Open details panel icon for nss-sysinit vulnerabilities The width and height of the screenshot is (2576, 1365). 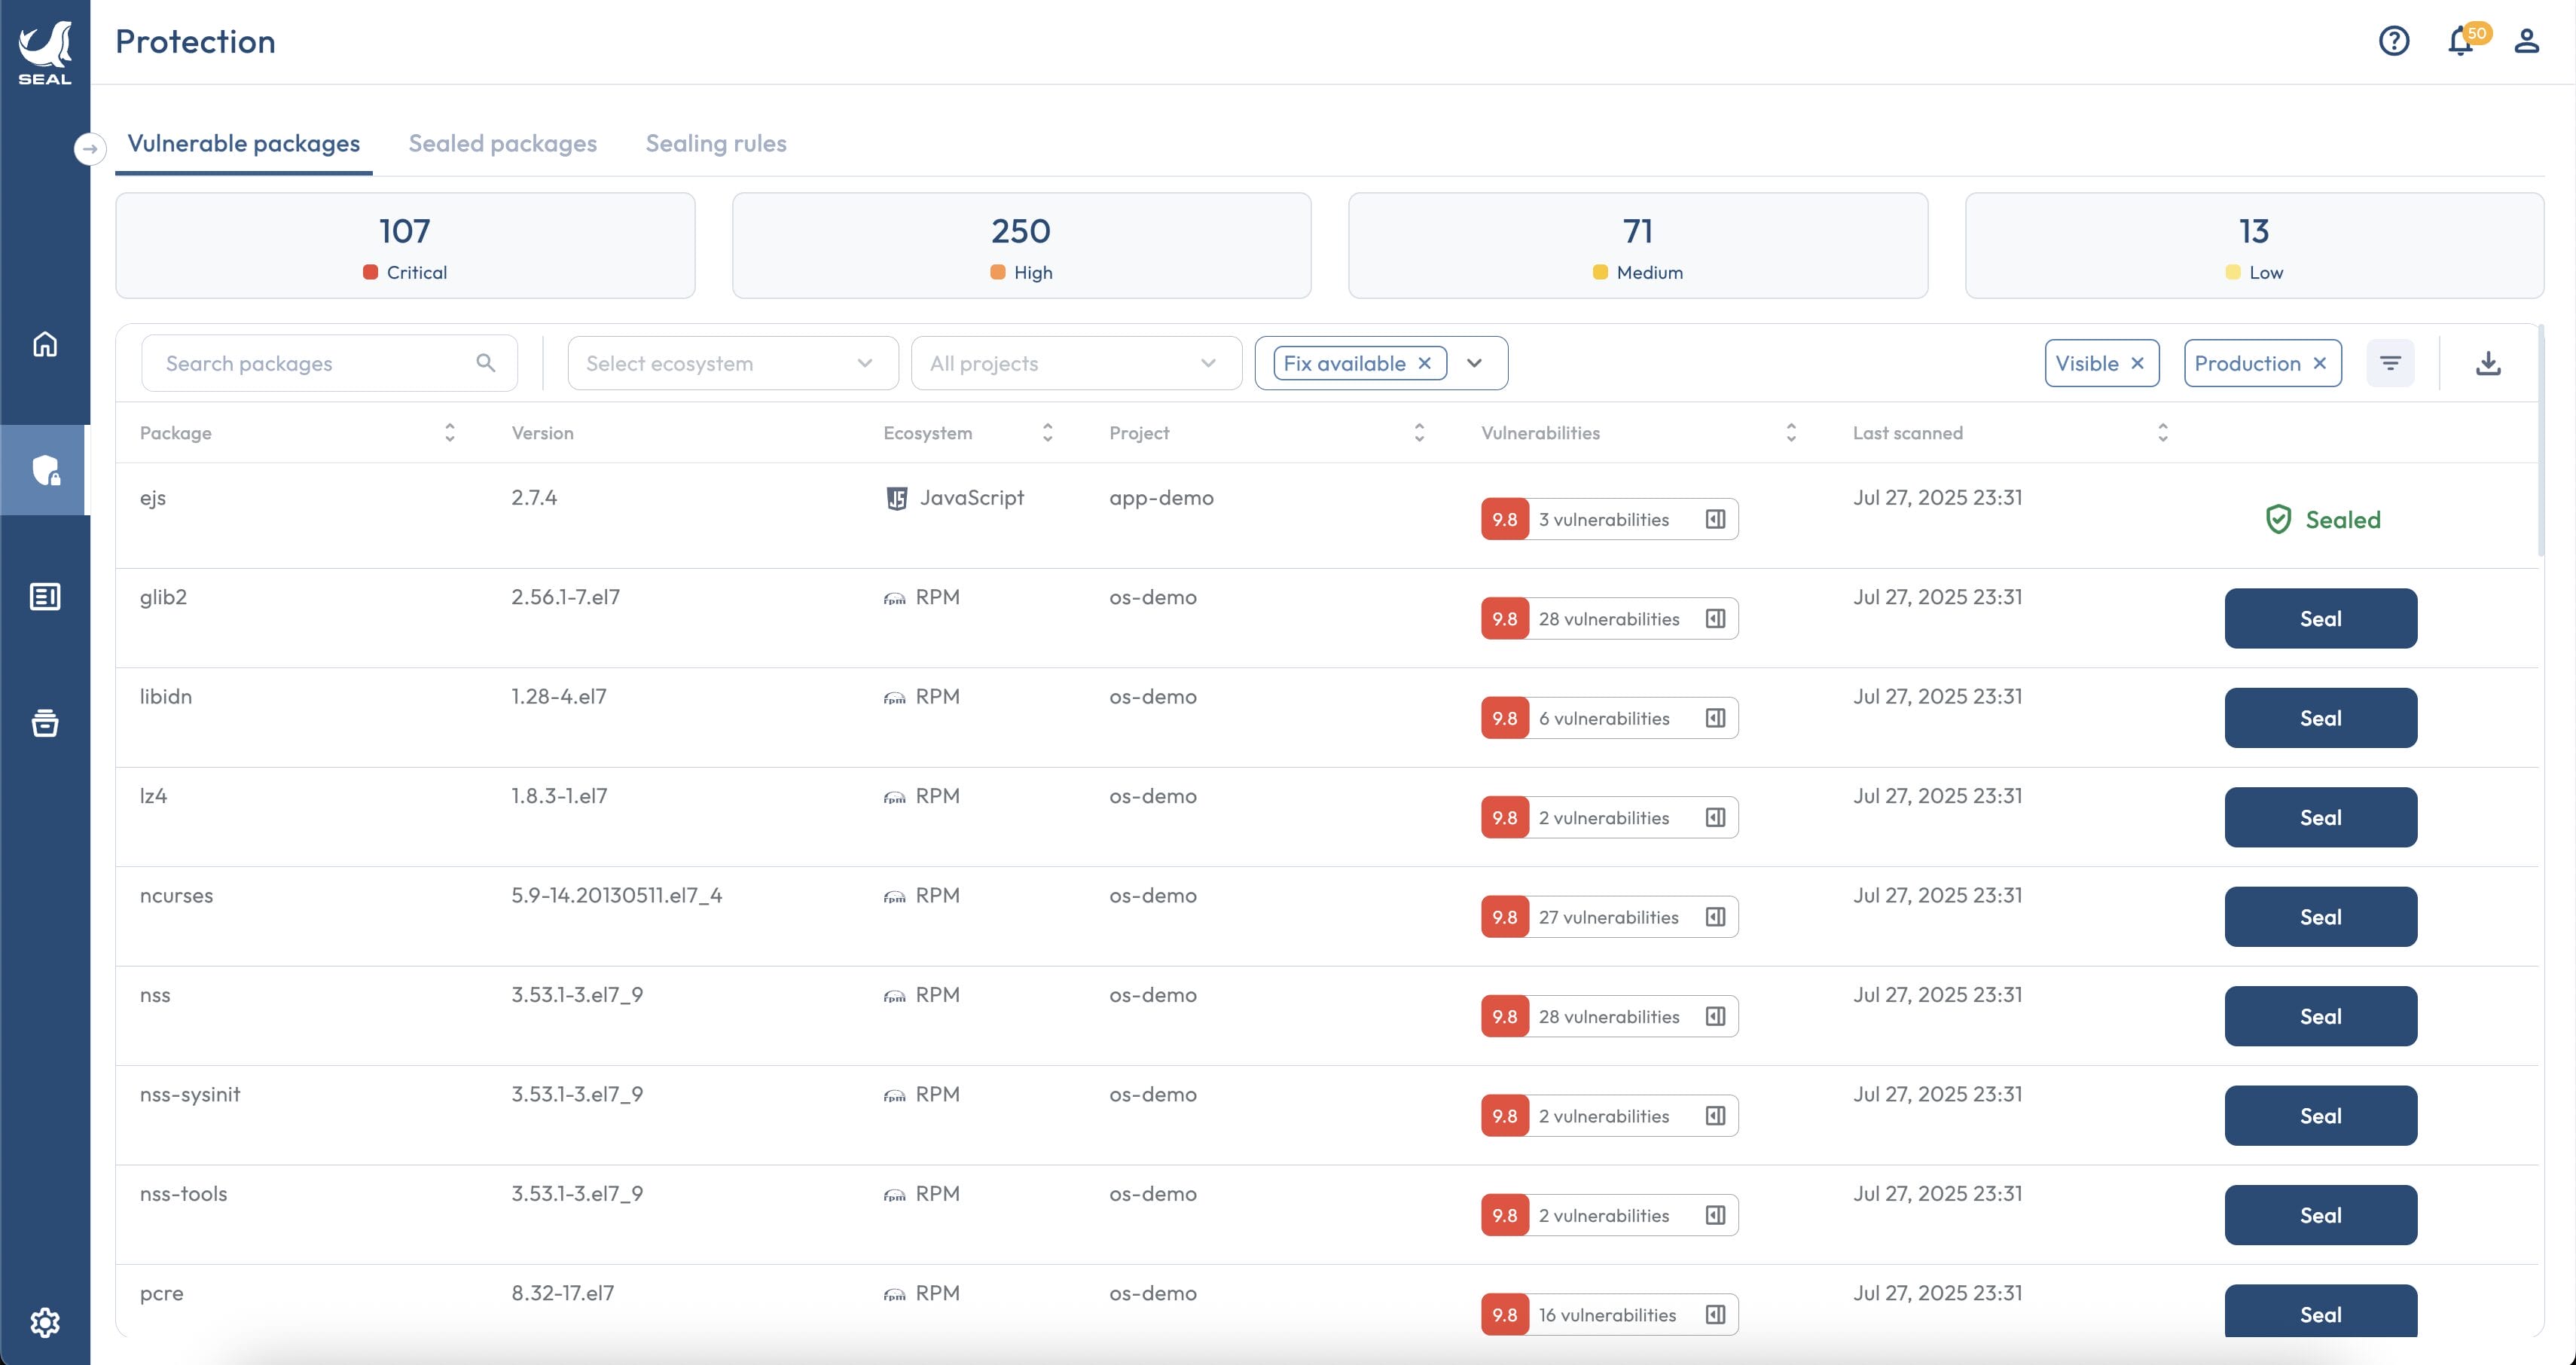(1716, 1116)
